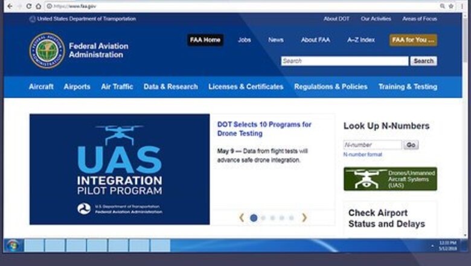Click the Areas of Focus link
The width and height of the screenshot is (471, 266).
click(x=420, y=19)
